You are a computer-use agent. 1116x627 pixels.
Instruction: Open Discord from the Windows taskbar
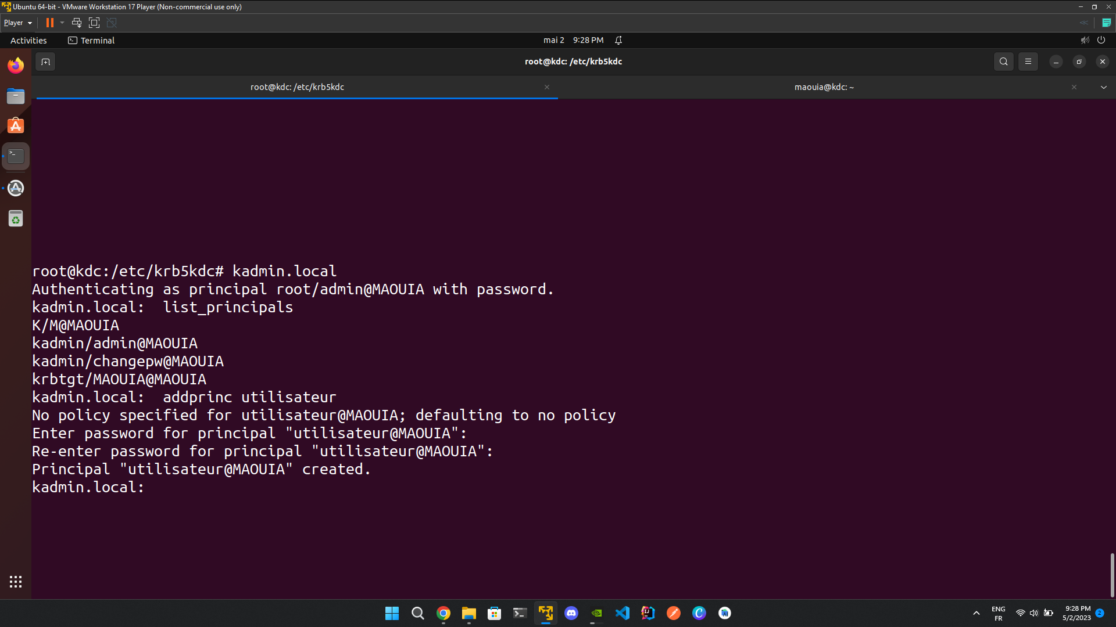coord(571,613)
